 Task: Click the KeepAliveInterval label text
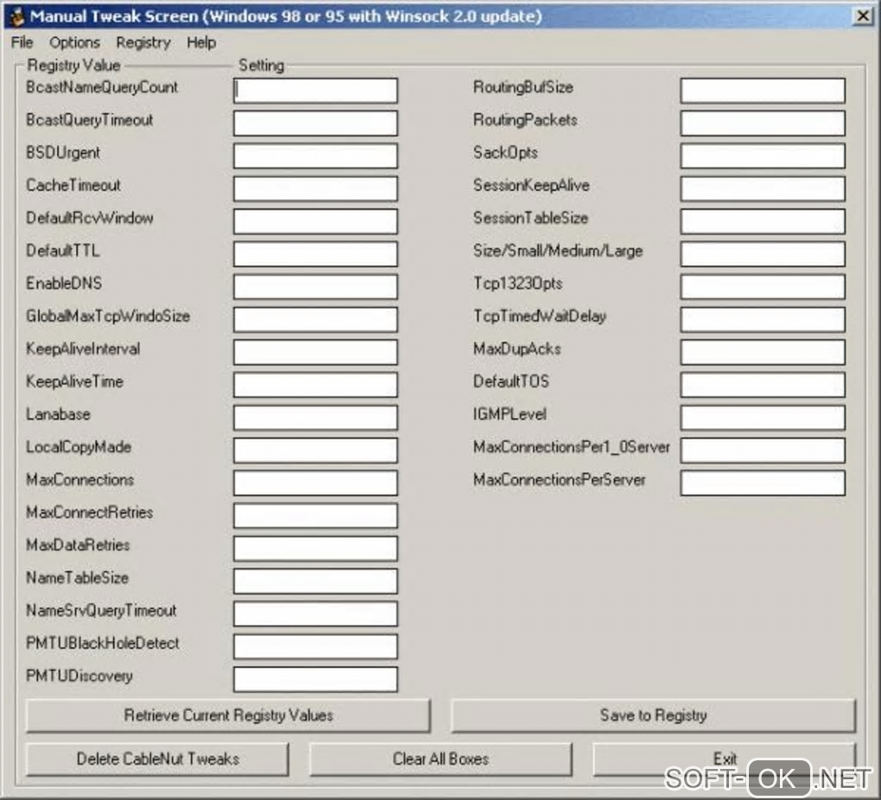pos(83,350)
